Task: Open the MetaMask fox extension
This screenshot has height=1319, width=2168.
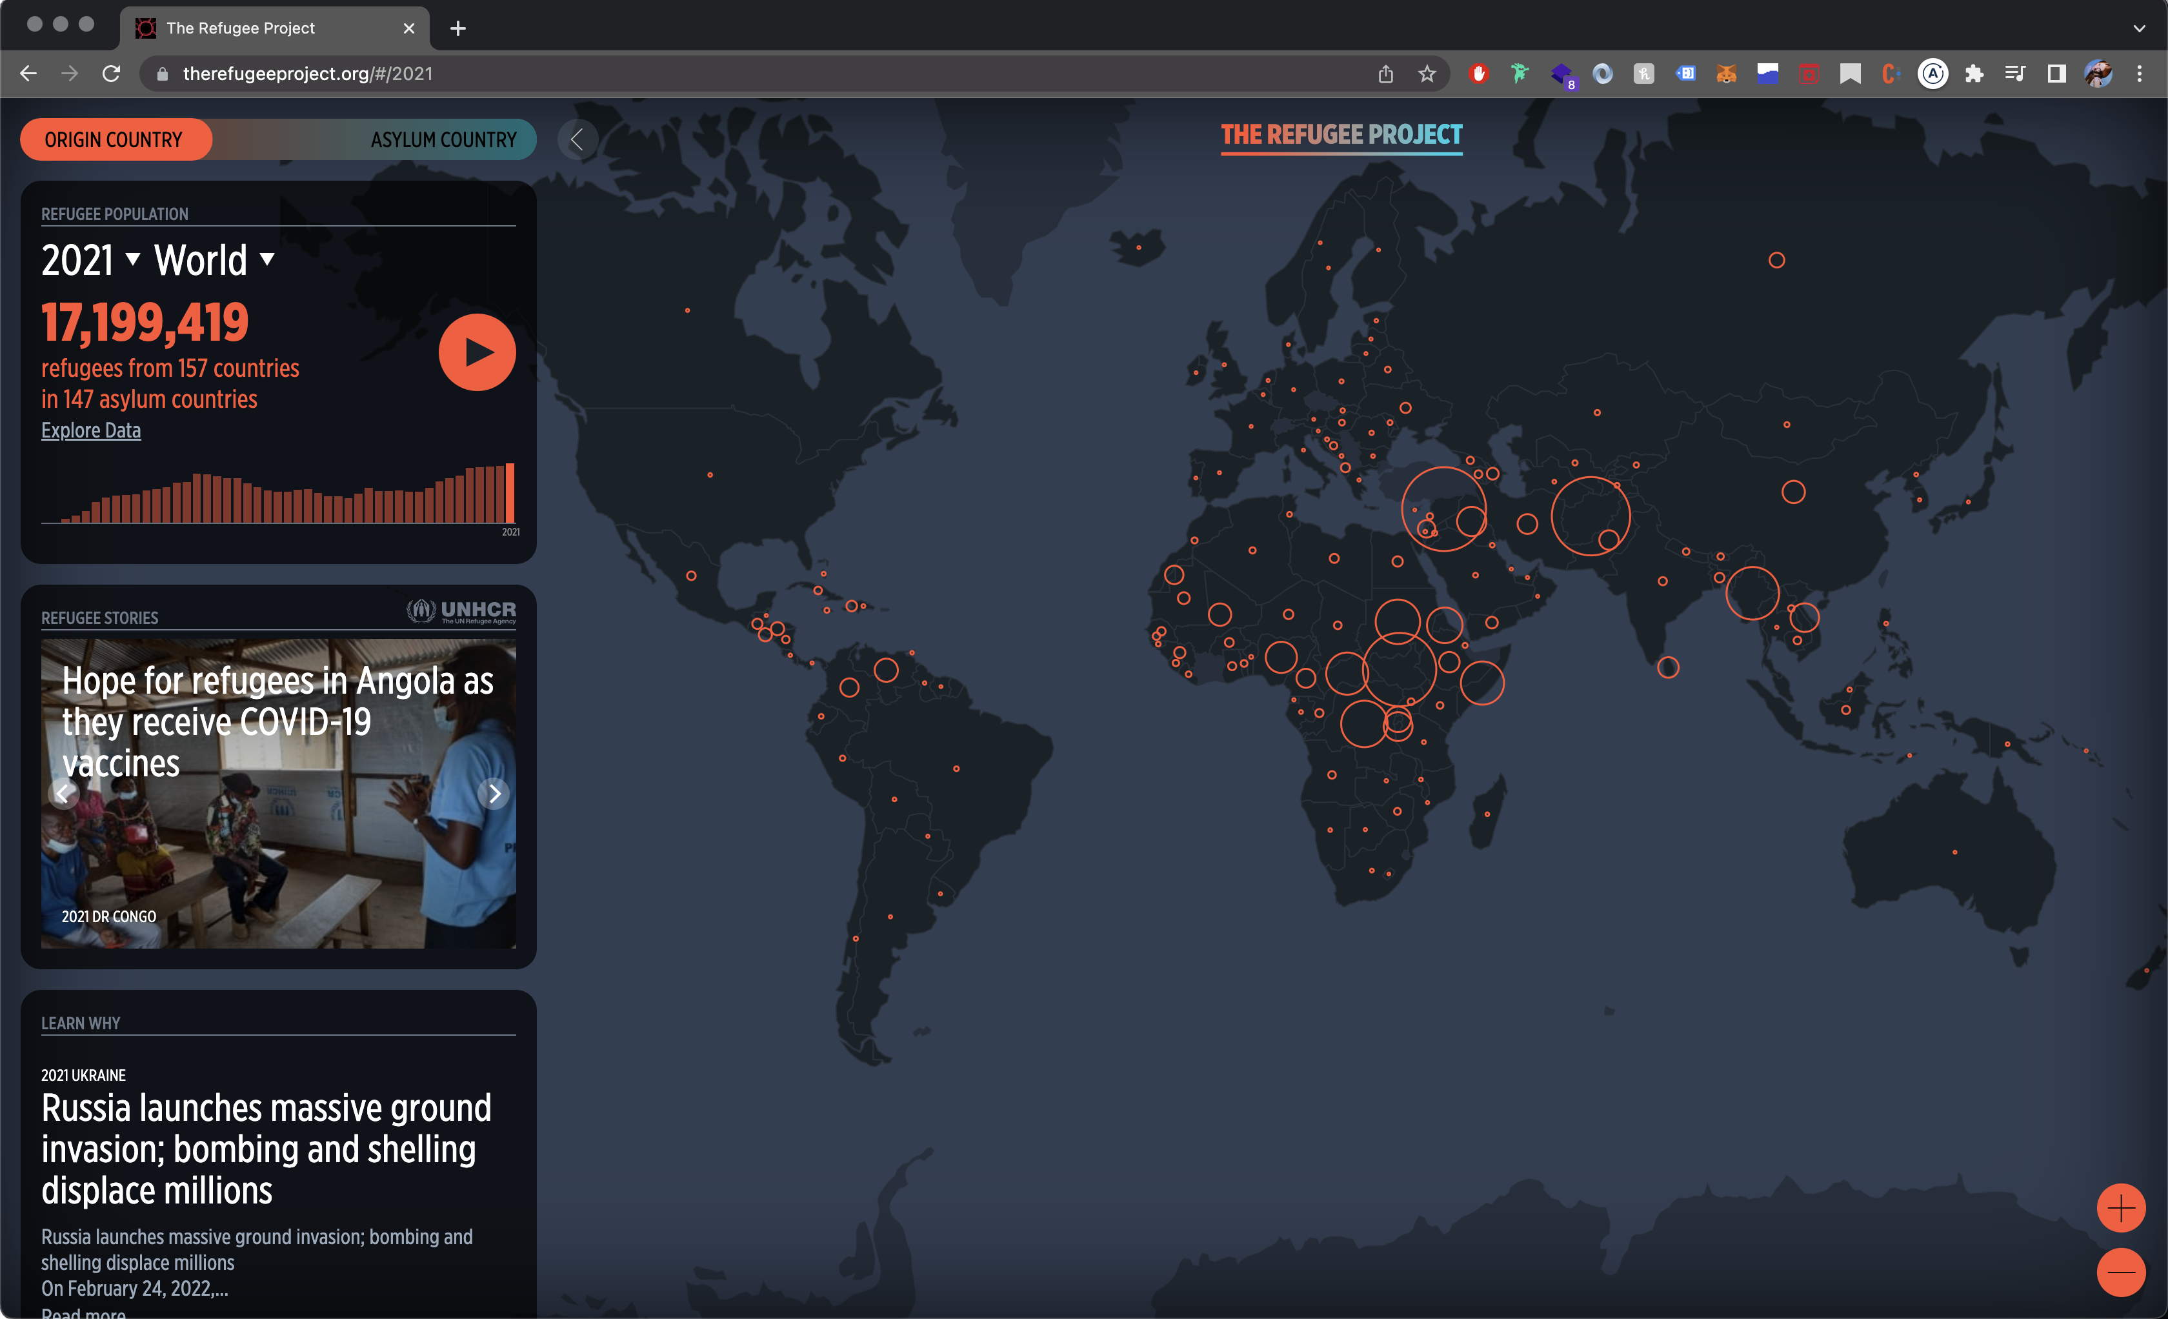Action: (1726, 74)
